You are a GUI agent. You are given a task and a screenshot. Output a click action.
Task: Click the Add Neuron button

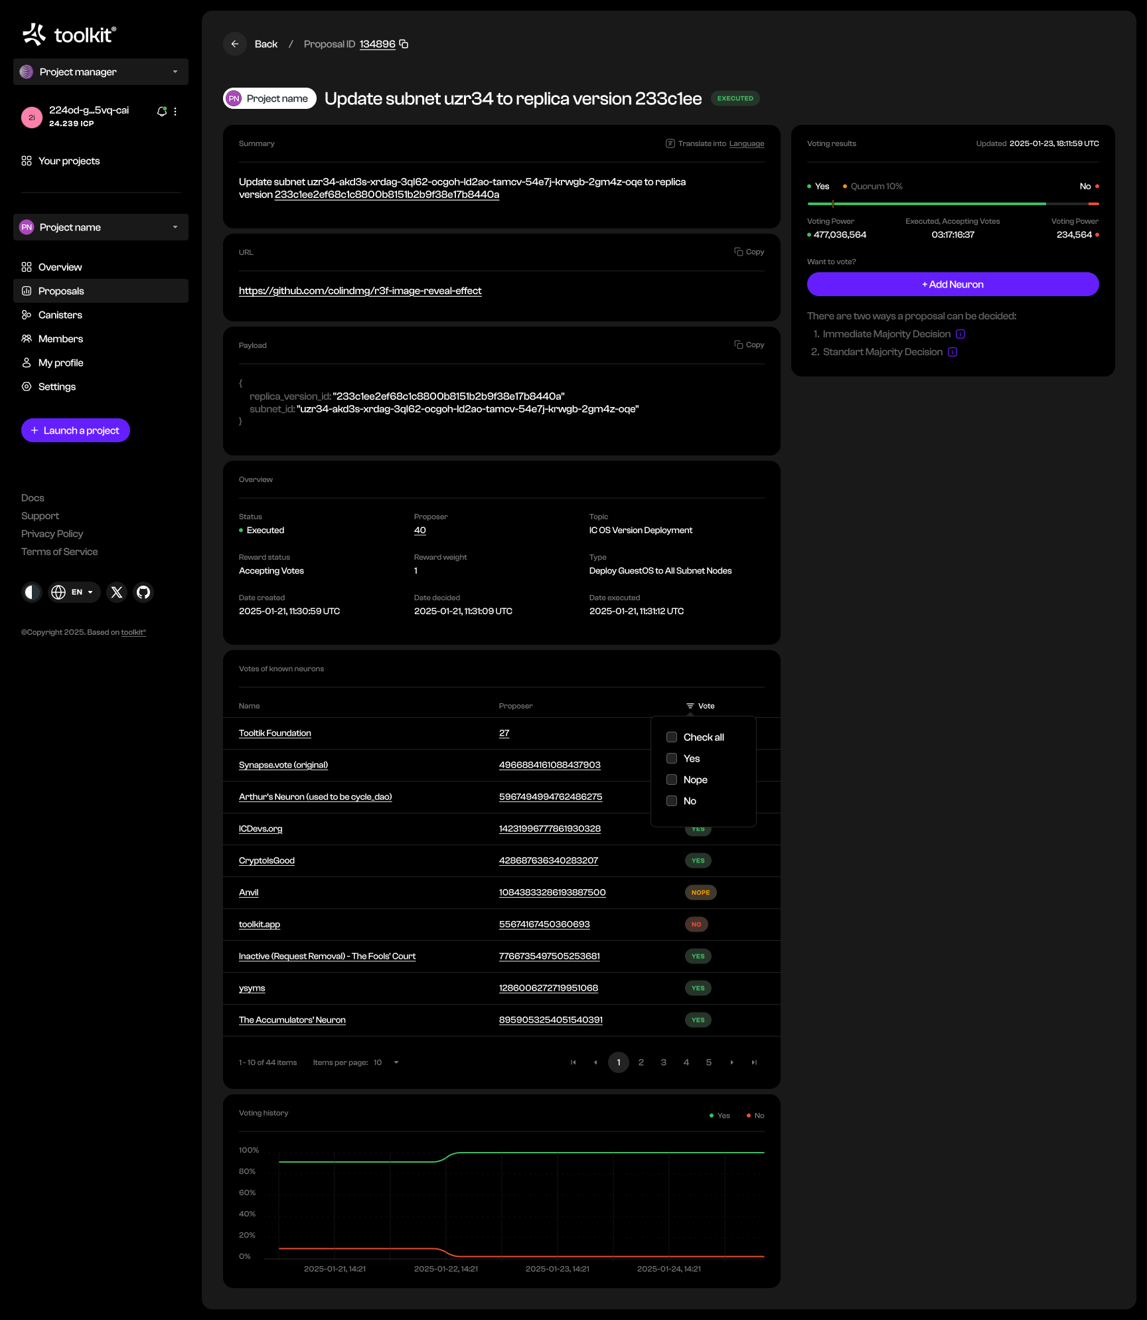point(953,284)
